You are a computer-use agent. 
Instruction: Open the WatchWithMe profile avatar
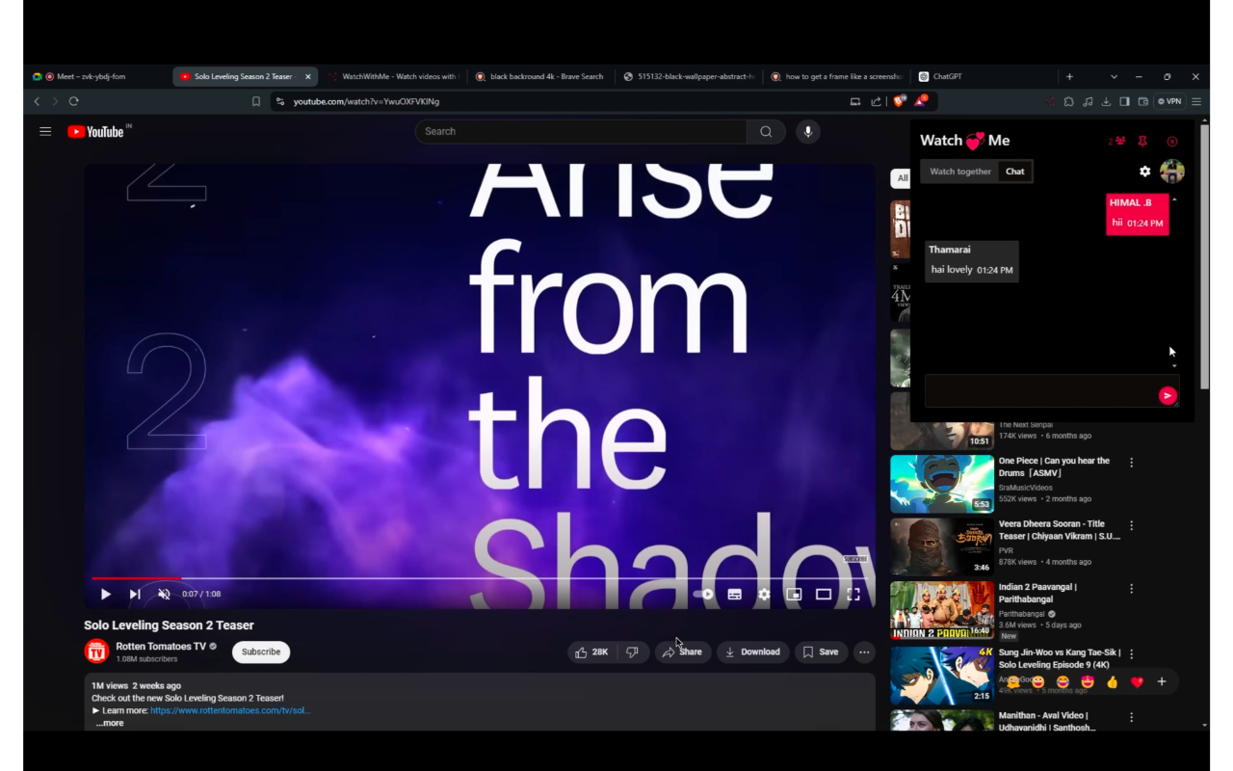1172,172
